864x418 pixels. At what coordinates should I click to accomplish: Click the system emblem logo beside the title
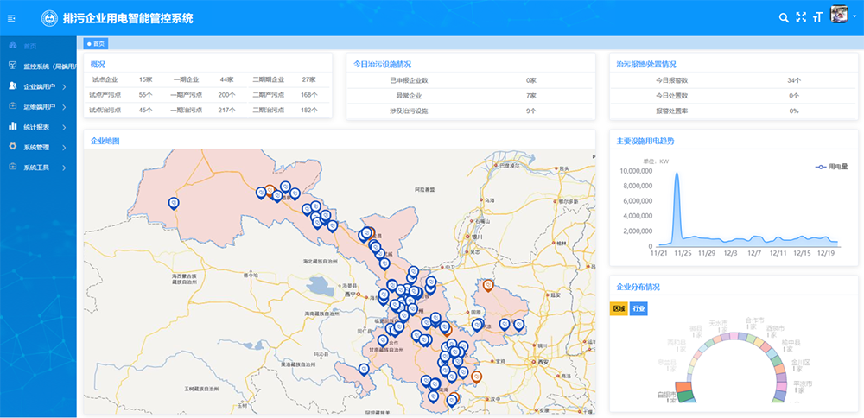point(49,17)
